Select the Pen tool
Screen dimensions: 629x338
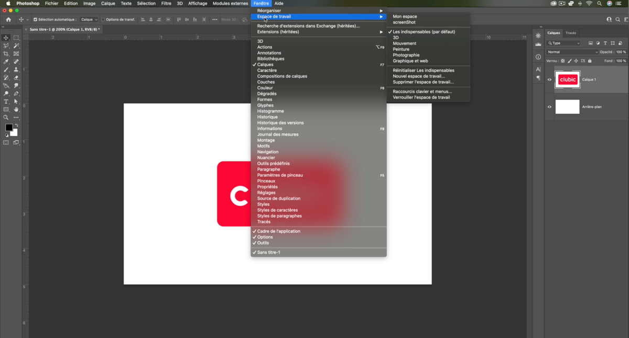(16, 94)
